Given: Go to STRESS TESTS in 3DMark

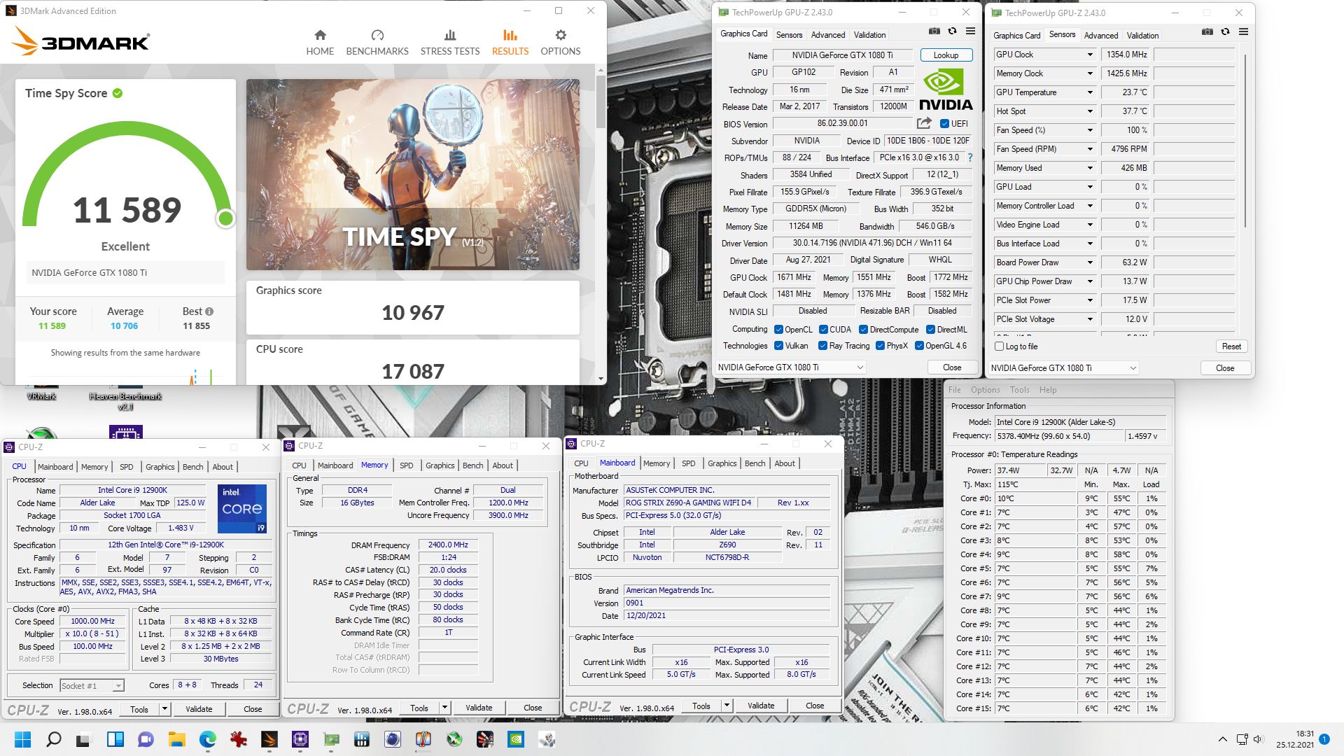Looking at the screenshot, I should (x=450, y=42).
